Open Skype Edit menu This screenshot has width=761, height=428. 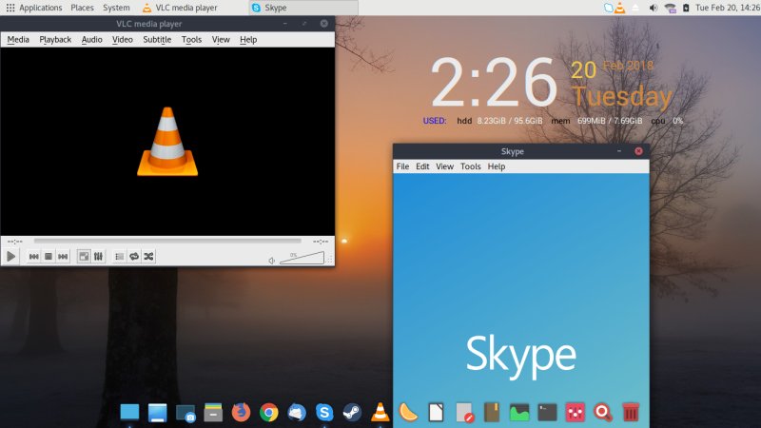tap(422, 166)
